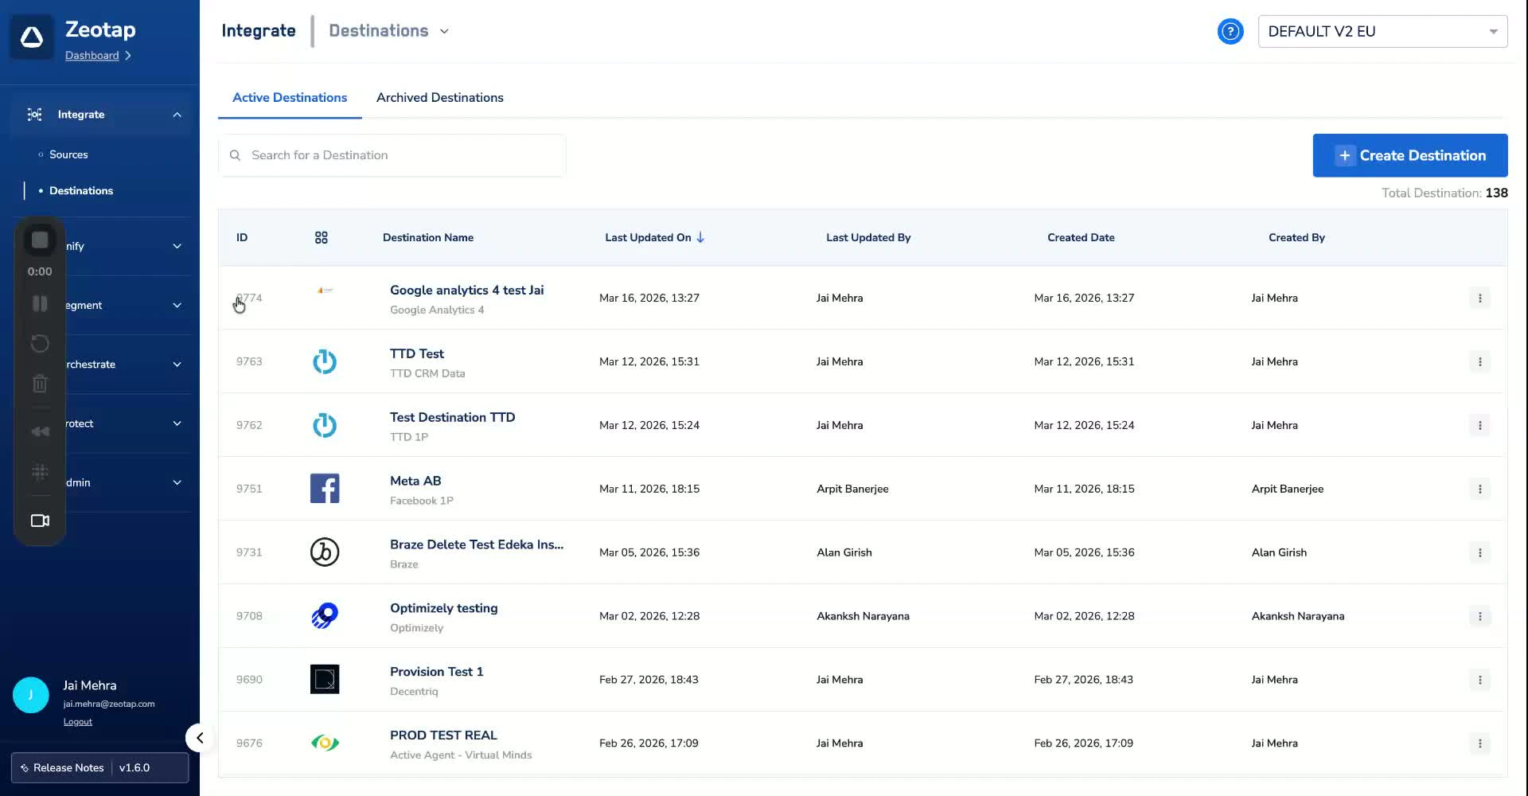Open the Google analytics 4 test Jai destination

(x=467, y=290)
